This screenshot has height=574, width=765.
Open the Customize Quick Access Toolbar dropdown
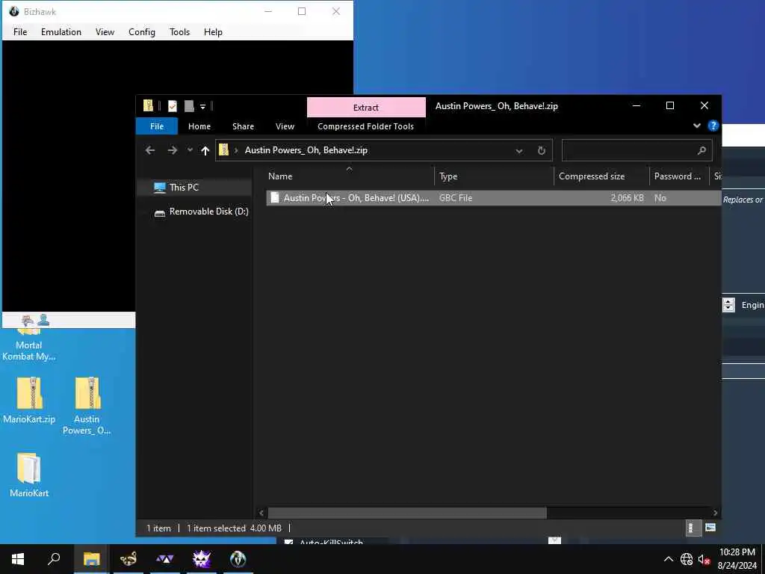pyautogui.click(x=202, y=106)
